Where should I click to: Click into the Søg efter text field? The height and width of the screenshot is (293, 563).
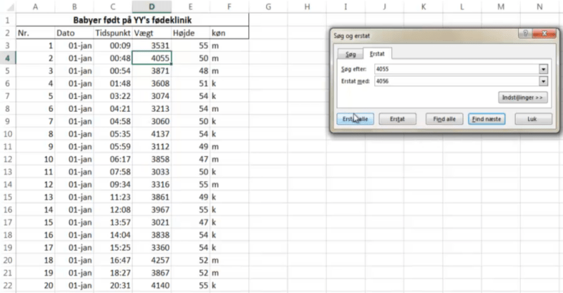(x=456, y=69)
